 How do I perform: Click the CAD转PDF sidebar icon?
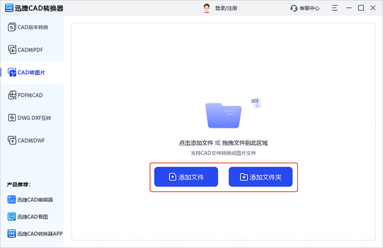(x=12, y=49)
